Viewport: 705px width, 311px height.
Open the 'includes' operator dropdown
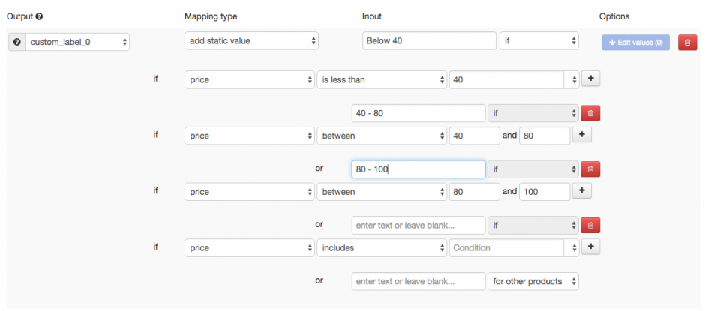381,247
